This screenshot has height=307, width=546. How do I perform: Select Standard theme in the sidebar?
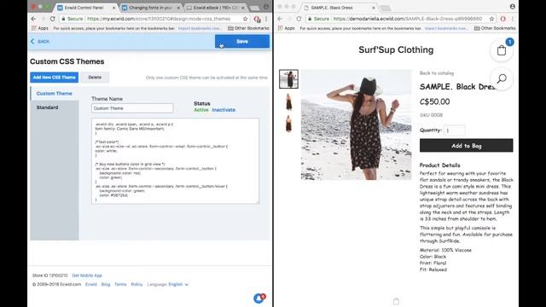[x=48, y=107]
